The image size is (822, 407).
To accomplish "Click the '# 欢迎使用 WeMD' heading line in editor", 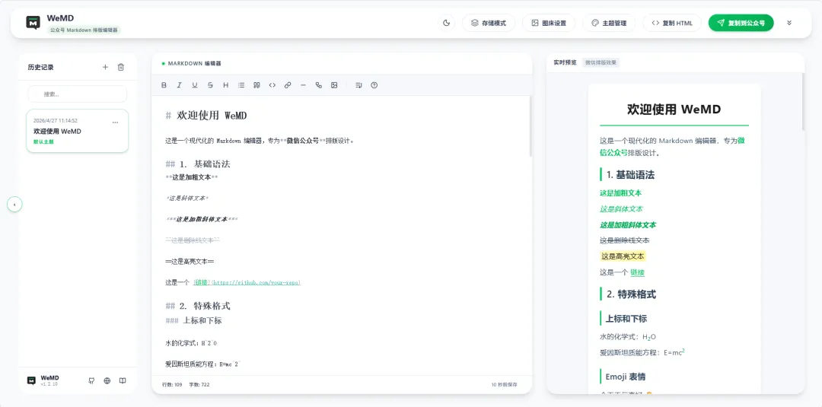I will (x=206, y=115).
